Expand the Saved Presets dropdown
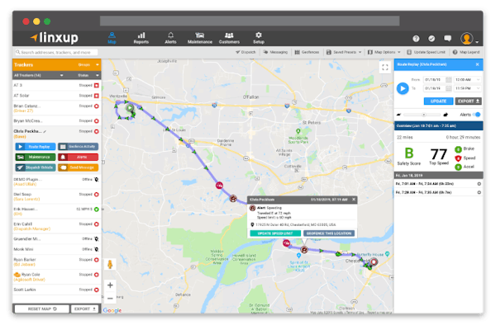Image resolution: width=496 pixels, height=325 pixels. (x=344, y=52)
